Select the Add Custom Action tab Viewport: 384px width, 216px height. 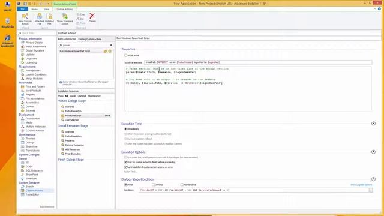(67, 39)
